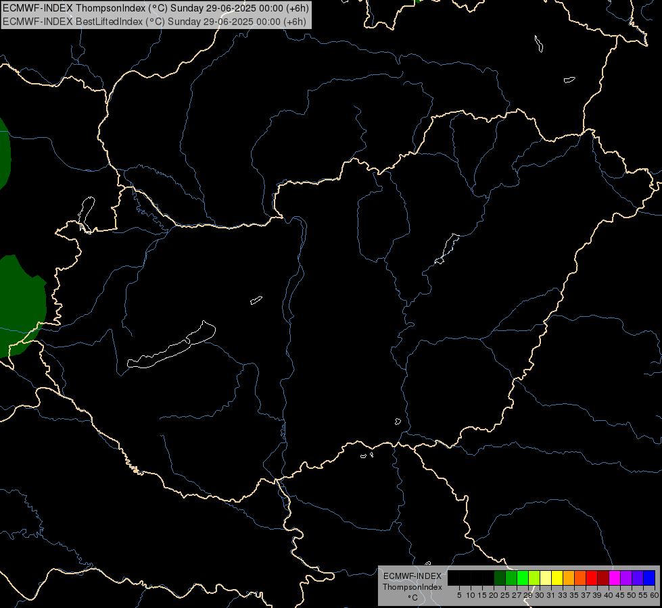Viewport: 662px width, 608px height.
Task: Click the small Lake Velence outline
Action: tap(256, 300)
